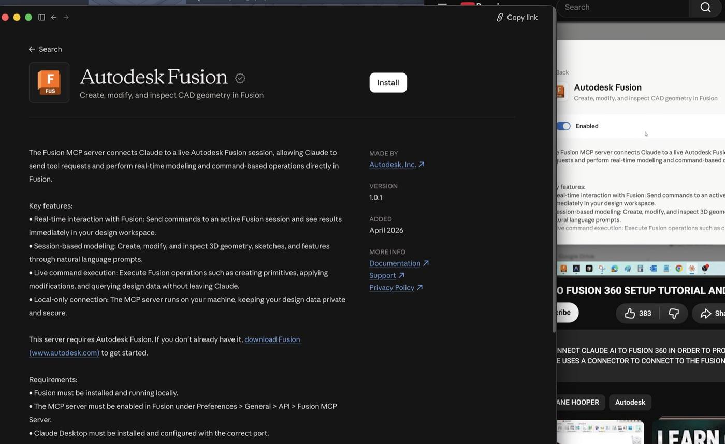Click the Autodesk Fusion app logo

pos(49,82)
